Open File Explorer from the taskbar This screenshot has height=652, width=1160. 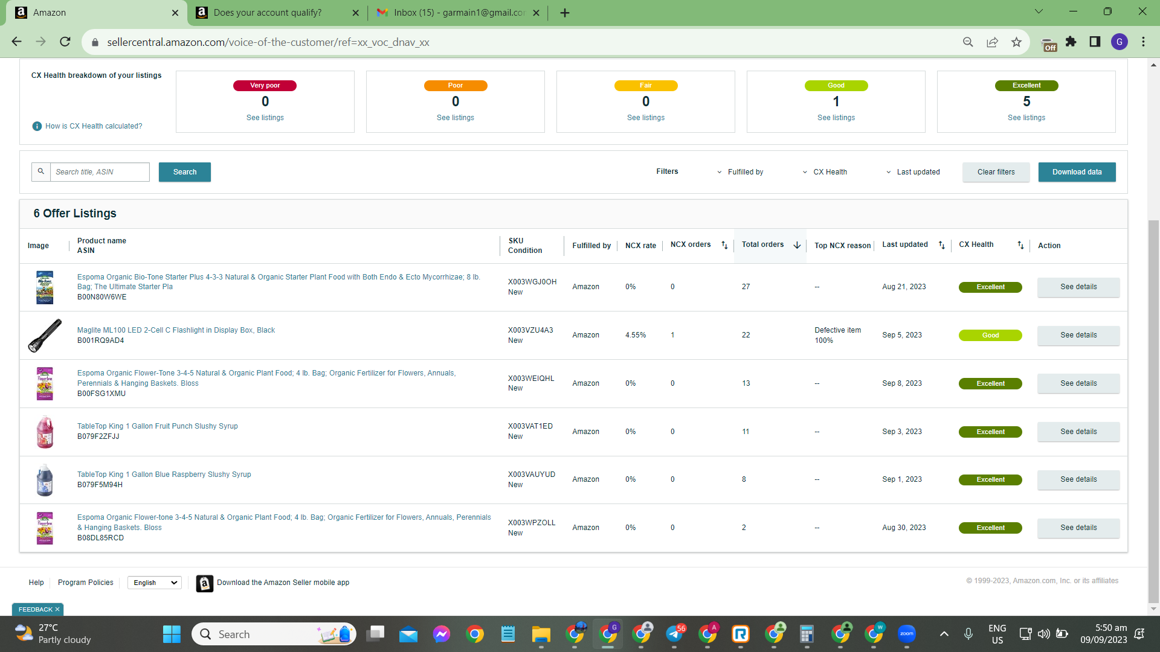[x=541, y=634]
